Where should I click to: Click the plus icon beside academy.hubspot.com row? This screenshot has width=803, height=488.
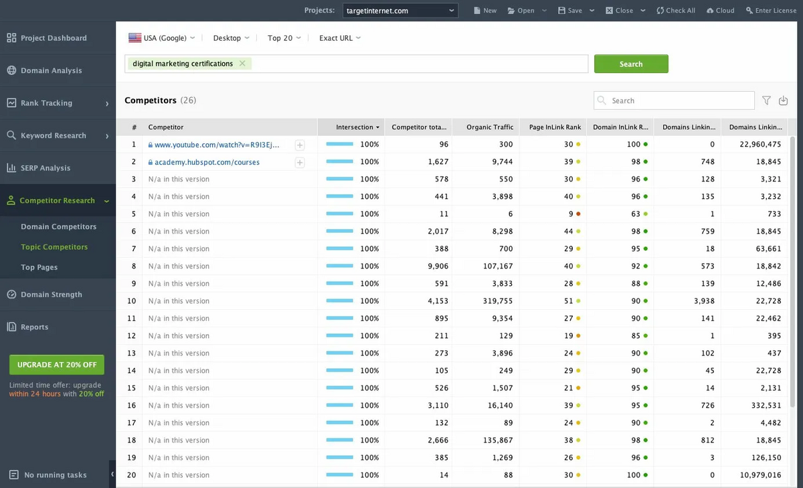coord(300,162)
